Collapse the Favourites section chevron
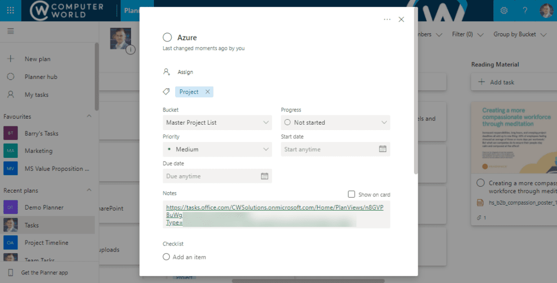The width and height of the screenshot is (557, 283). 89,116
